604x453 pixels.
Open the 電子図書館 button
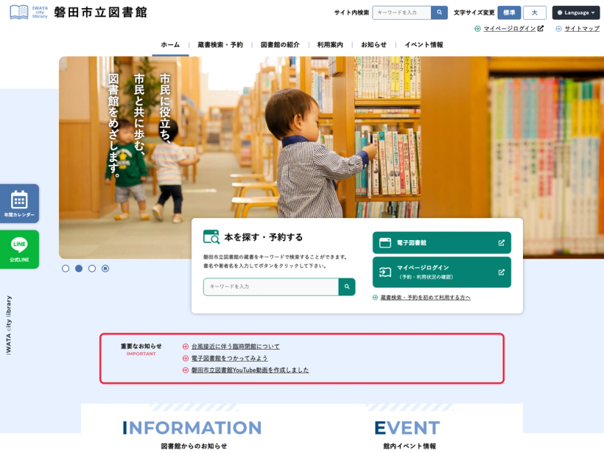click(442, 242)
